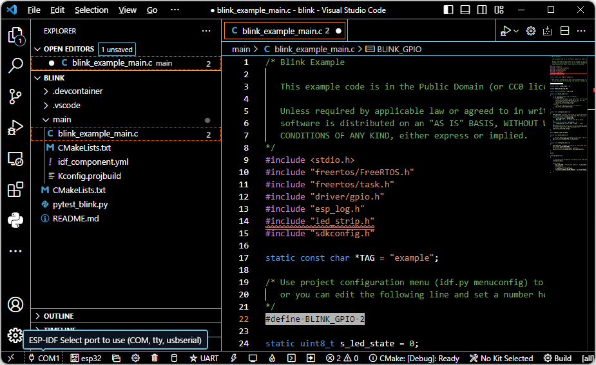Open idf_component.yml file
Viewport: 596px width, 365px height.
point(126,162)
